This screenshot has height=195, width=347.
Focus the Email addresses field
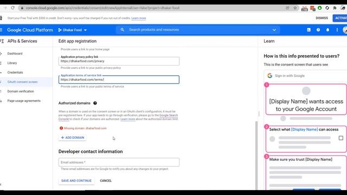[119, 162]
